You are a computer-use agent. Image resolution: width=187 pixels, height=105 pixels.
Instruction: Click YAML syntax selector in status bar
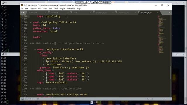click(x=164, y=99)
